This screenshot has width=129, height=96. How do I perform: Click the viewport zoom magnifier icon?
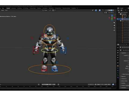point(114,23)
